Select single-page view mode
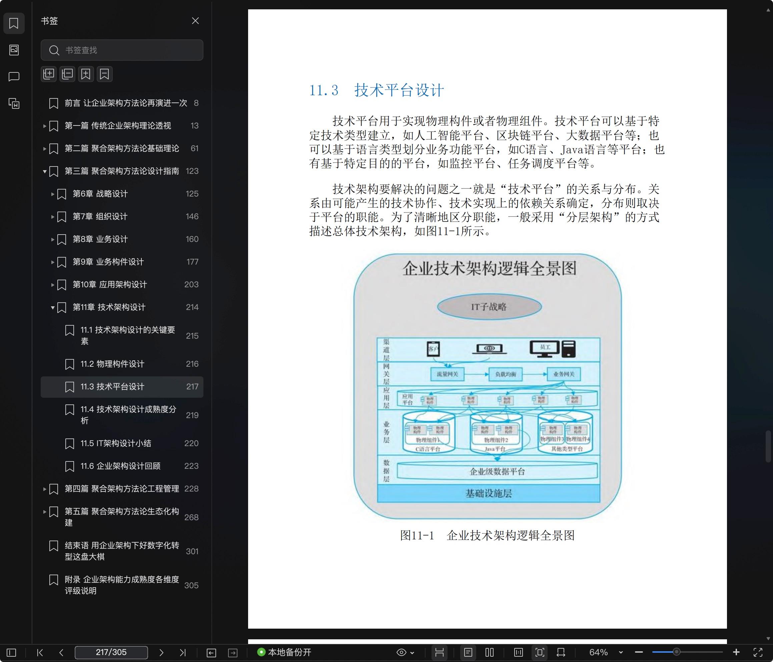This screenshot has height=662, width=773. pos(468,652)
